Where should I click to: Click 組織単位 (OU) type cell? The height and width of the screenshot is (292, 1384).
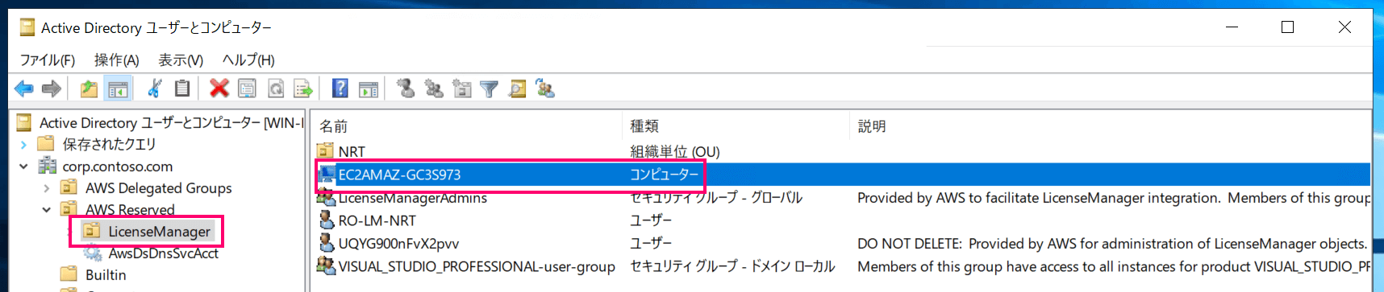tap(674, 151)
